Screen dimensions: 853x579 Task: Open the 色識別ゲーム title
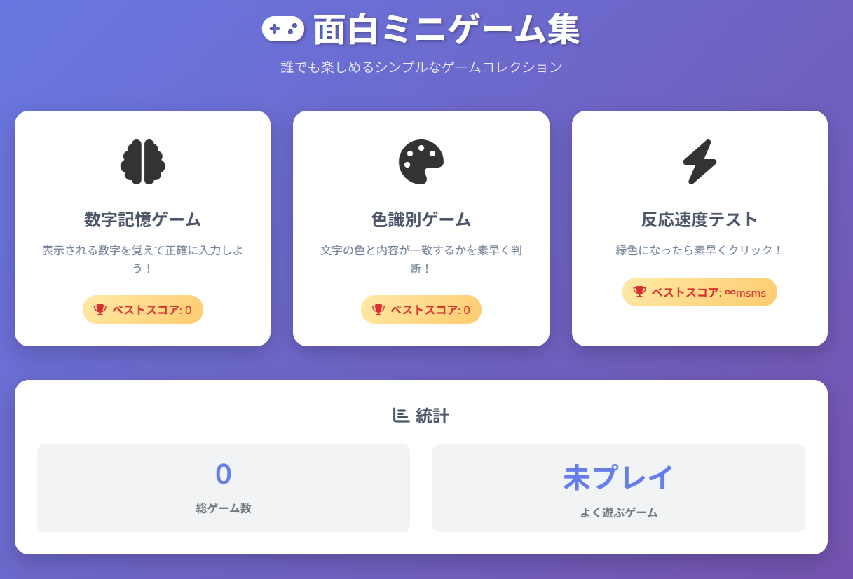click(x=421, y=219)
